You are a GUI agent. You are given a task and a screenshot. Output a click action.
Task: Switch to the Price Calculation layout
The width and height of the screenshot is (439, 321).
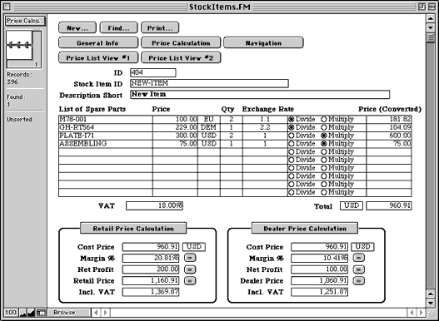tap(181, 42)
